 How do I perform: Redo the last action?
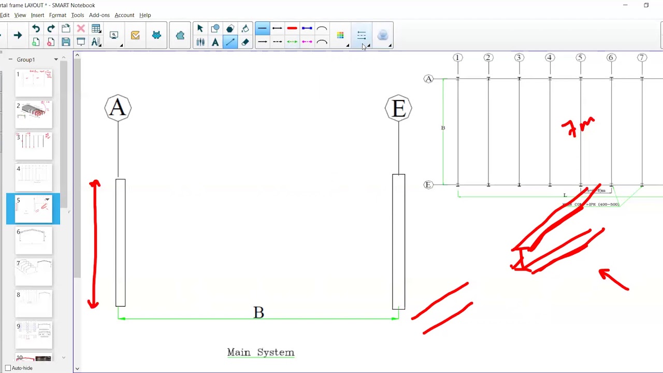click(51, 28)
